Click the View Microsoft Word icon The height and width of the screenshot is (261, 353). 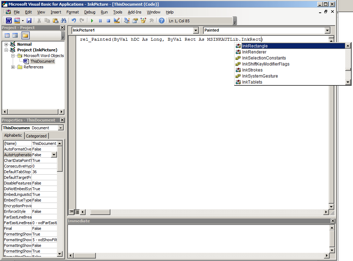[8, 20]
